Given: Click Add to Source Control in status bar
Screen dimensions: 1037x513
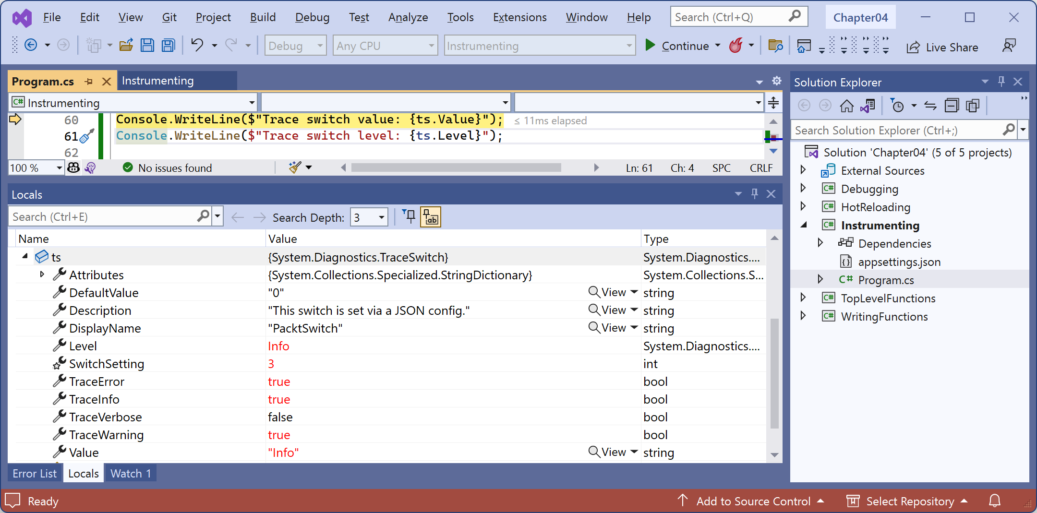Looking at the screenshot, I should 751,501.
